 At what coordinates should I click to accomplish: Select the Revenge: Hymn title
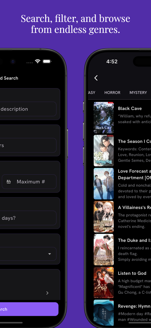(x=134, y=306)
